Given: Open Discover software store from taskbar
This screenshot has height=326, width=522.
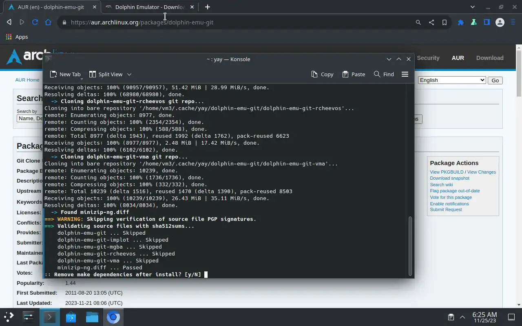Looking at the screenshot, I should (71, 317).
